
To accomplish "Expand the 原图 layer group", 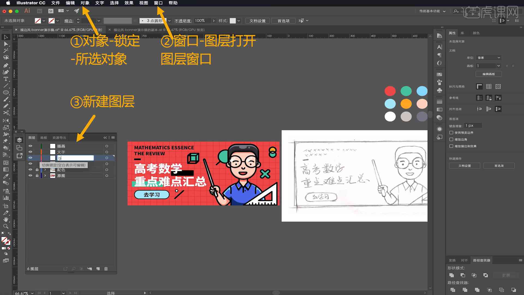I will pyautogui.click(x=45, y=175).
